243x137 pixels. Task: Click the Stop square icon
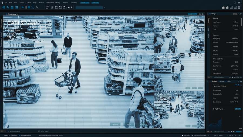click(29, 7)
